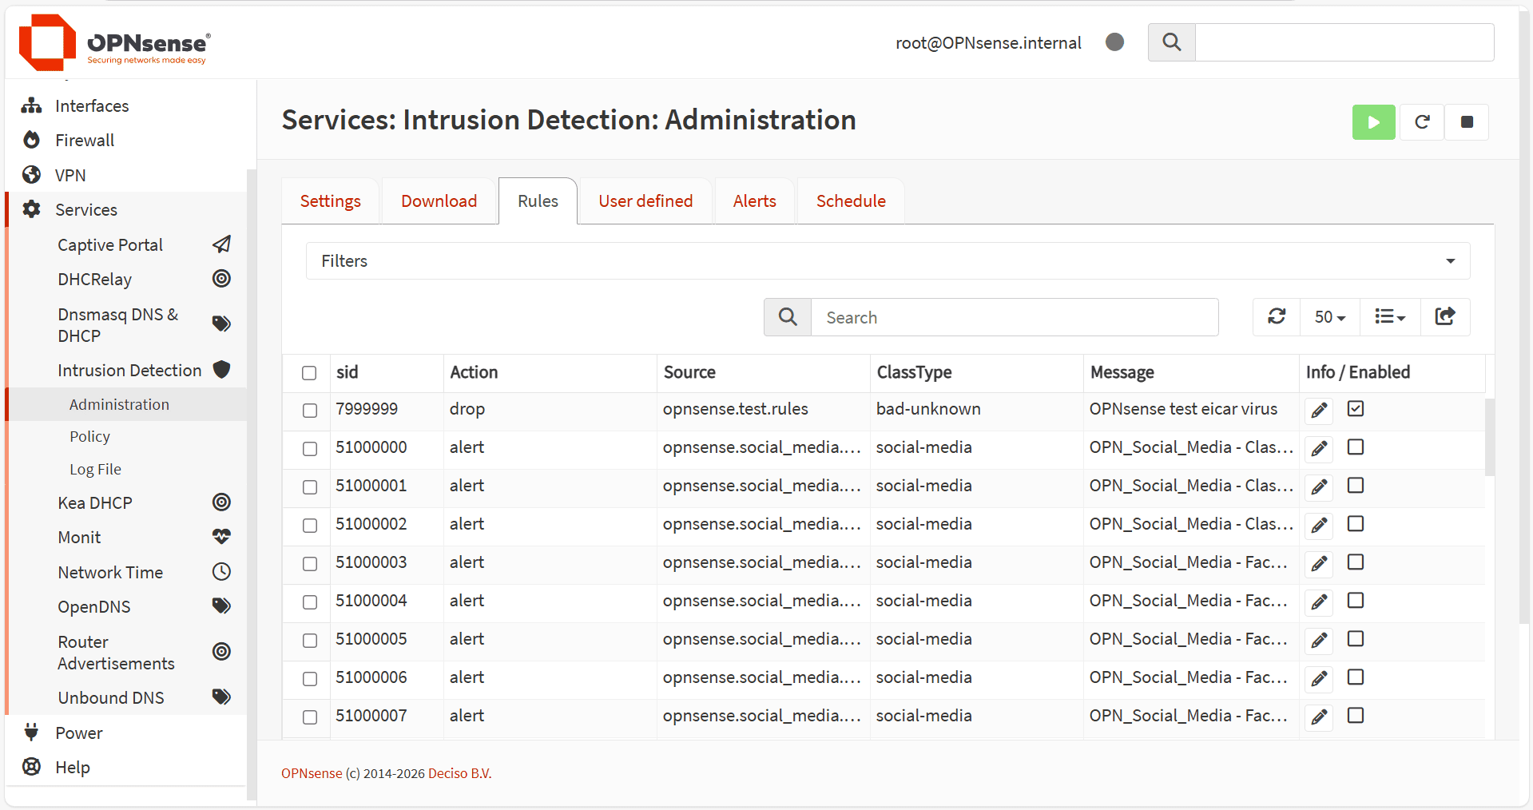Image resolution: width=1533 pixels, height=810 pixels.
Task: Click the top header search magnifier icon
Action: pos(1171,42)
